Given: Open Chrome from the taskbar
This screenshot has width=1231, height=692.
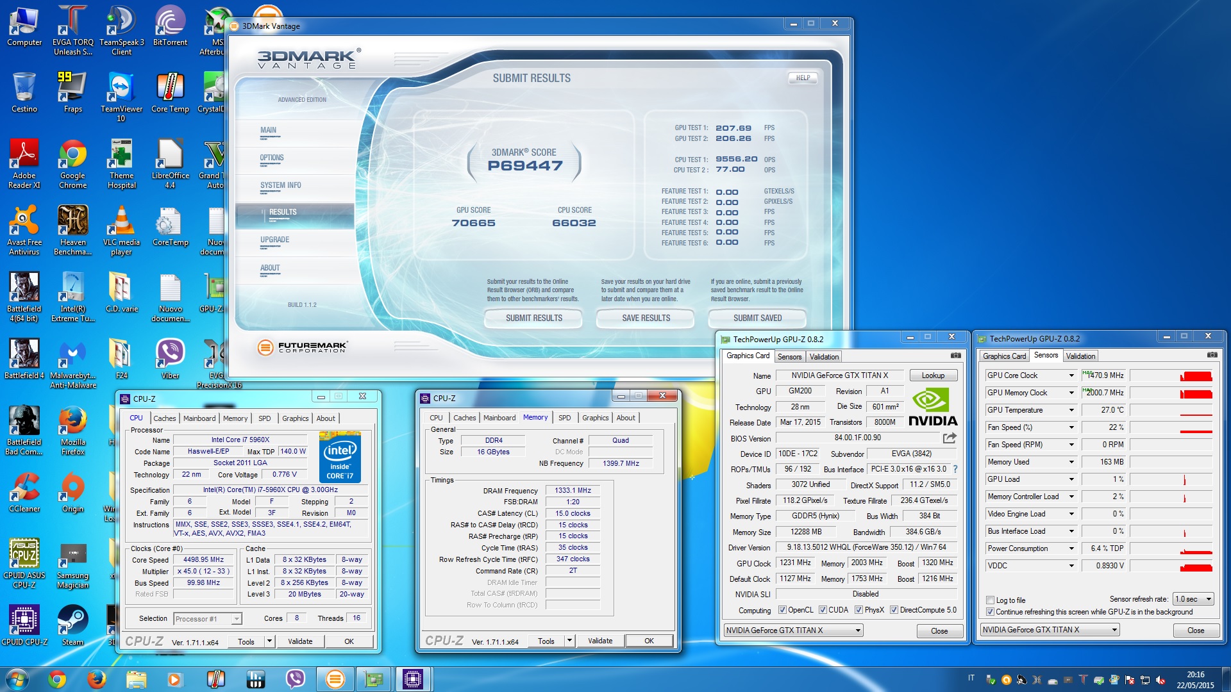Looking at the screenshot, I should point(57,679).
